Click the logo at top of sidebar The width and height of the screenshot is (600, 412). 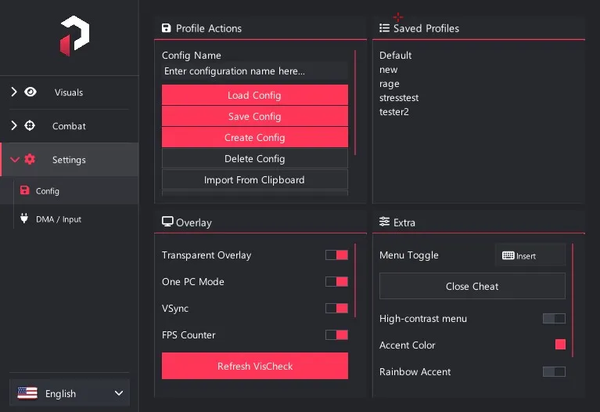point(74,36)
